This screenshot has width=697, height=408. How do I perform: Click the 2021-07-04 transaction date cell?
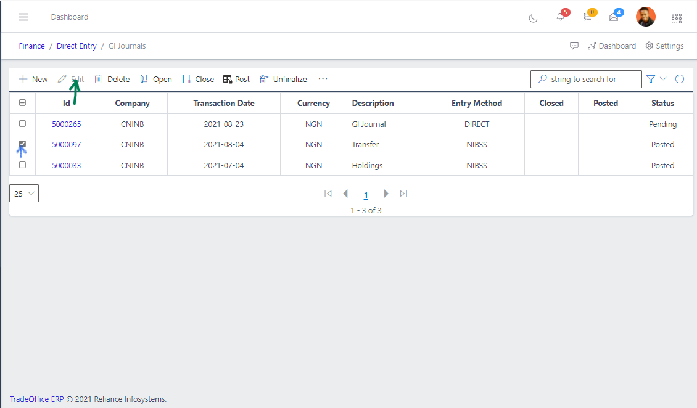(224, 166)
